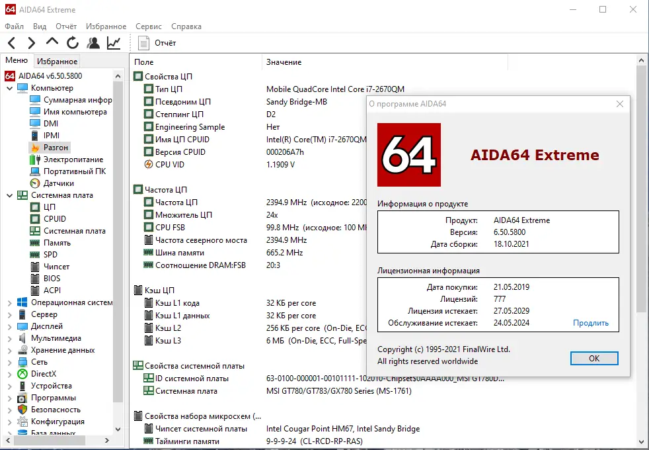Collapse the Компьютер tree node

(9, 88)
